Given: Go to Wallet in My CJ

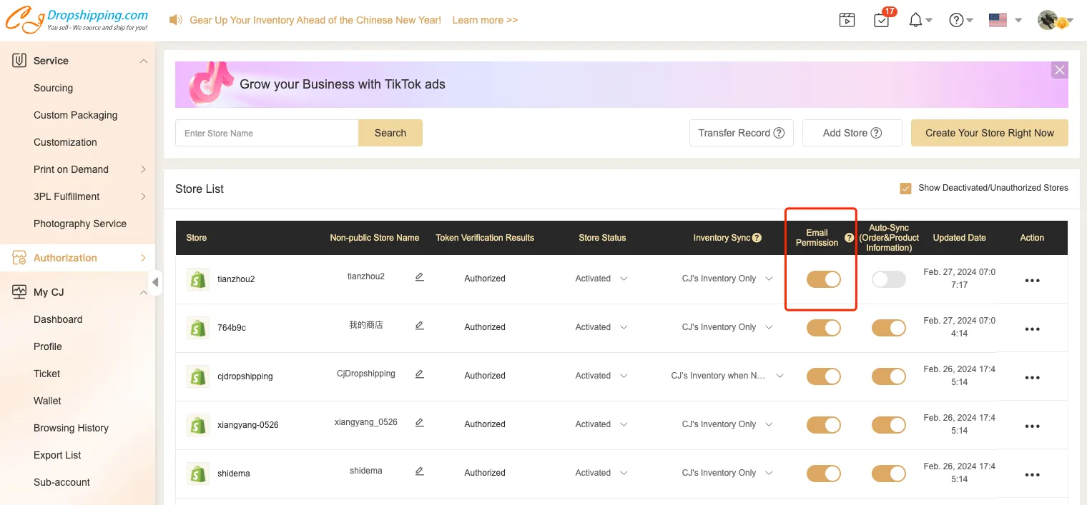Looking at the screenshot, I should pyautogui.click(x=48, y=401).
